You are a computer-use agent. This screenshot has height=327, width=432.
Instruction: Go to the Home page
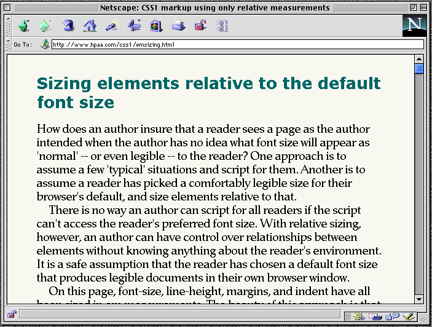(90, 26)
